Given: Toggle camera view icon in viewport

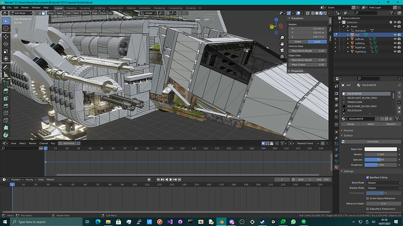Looking at the screenshot, I should pos(282,50).
